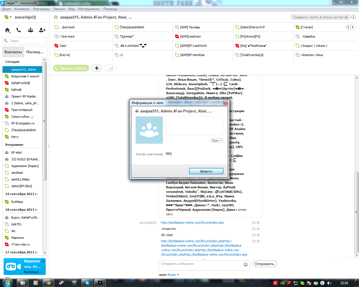The height and width of the screenshot is (287, 359).
Task: Open the Инструменты menu
Action: tap(89, 9)
